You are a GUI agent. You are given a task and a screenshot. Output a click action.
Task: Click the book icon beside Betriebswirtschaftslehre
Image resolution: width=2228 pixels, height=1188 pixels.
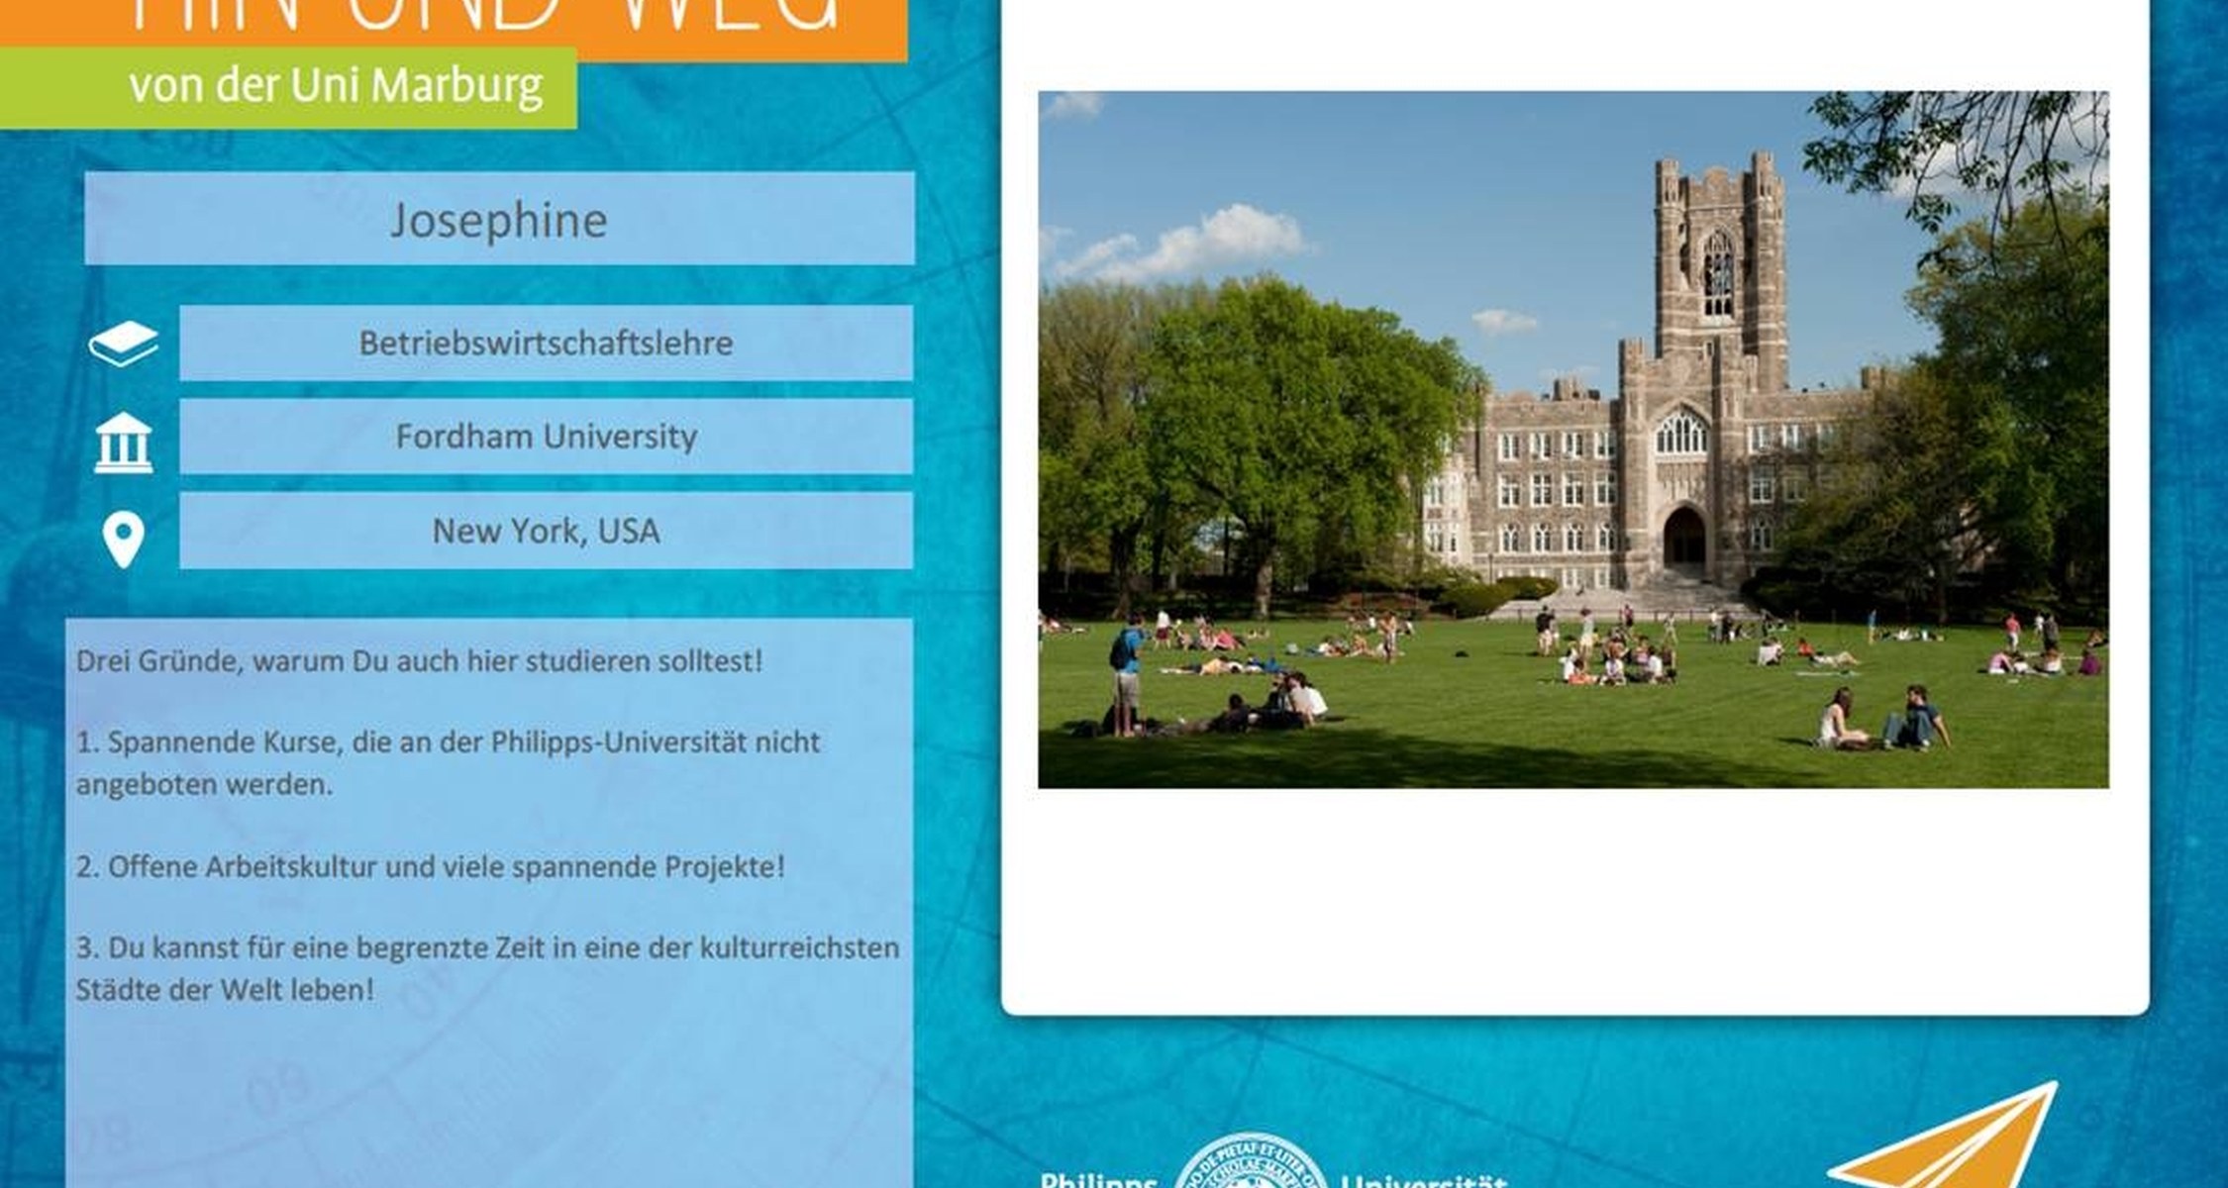coord(123,344)
